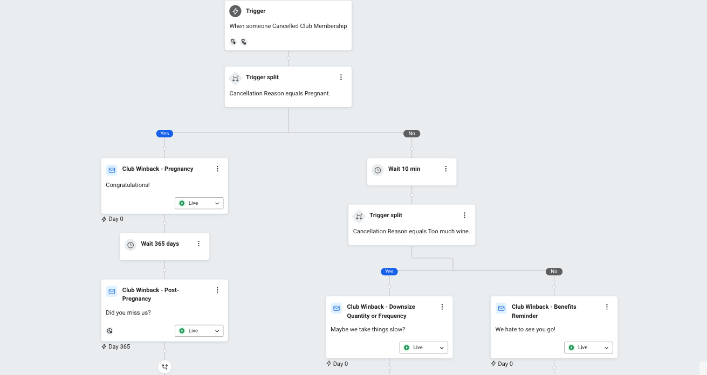
Task: Open the Benefits Reminder Live status dropdown
Action: click(588, 348)
